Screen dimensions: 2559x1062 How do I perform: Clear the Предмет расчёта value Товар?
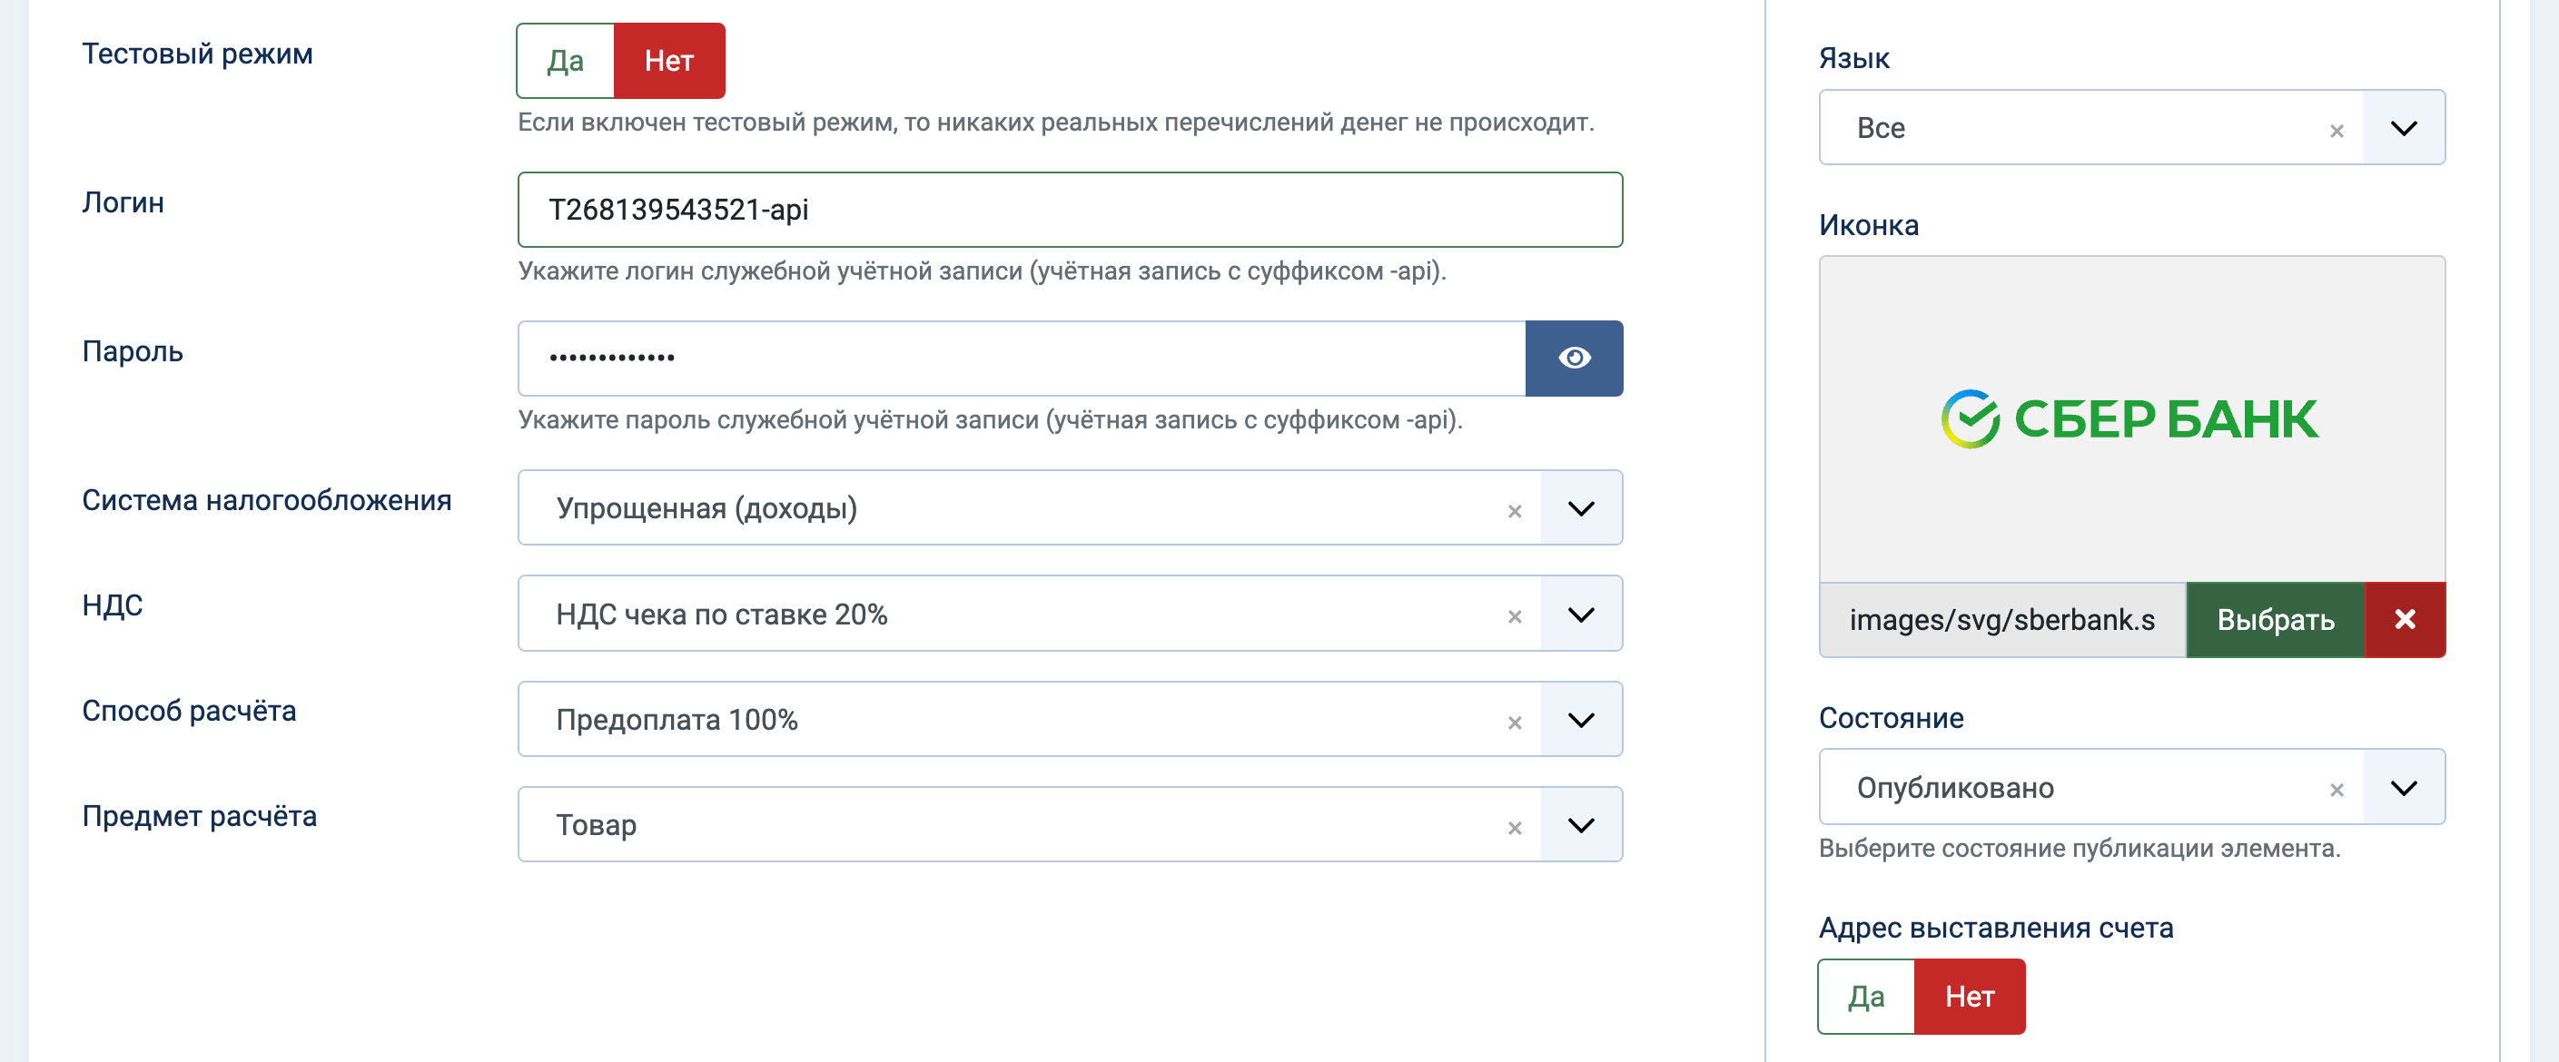pyautogui.click(x=1514, y=827)
